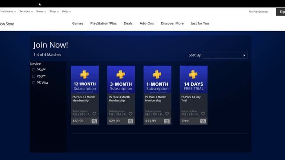Open the Add-Ons tab
This screenshot has height=160, width=285.
point(147,24)
